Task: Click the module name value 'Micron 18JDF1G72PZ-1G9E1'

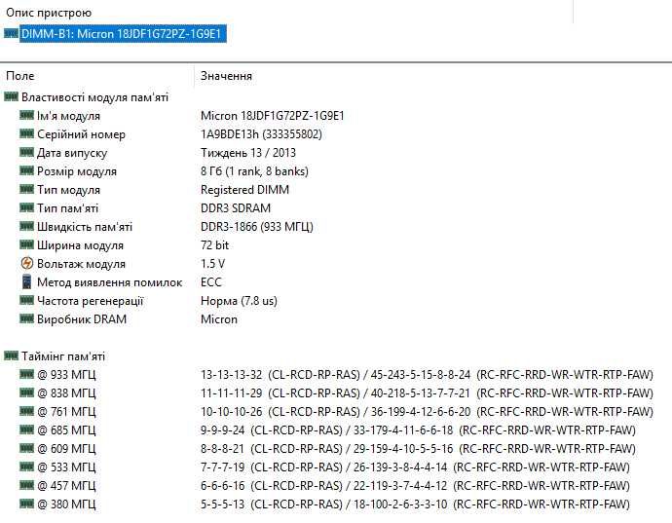Action: point(273,116)
